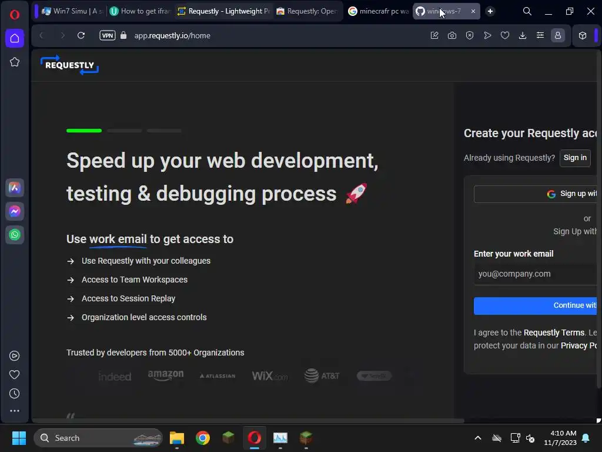Click the taskbar Search box

98,438
